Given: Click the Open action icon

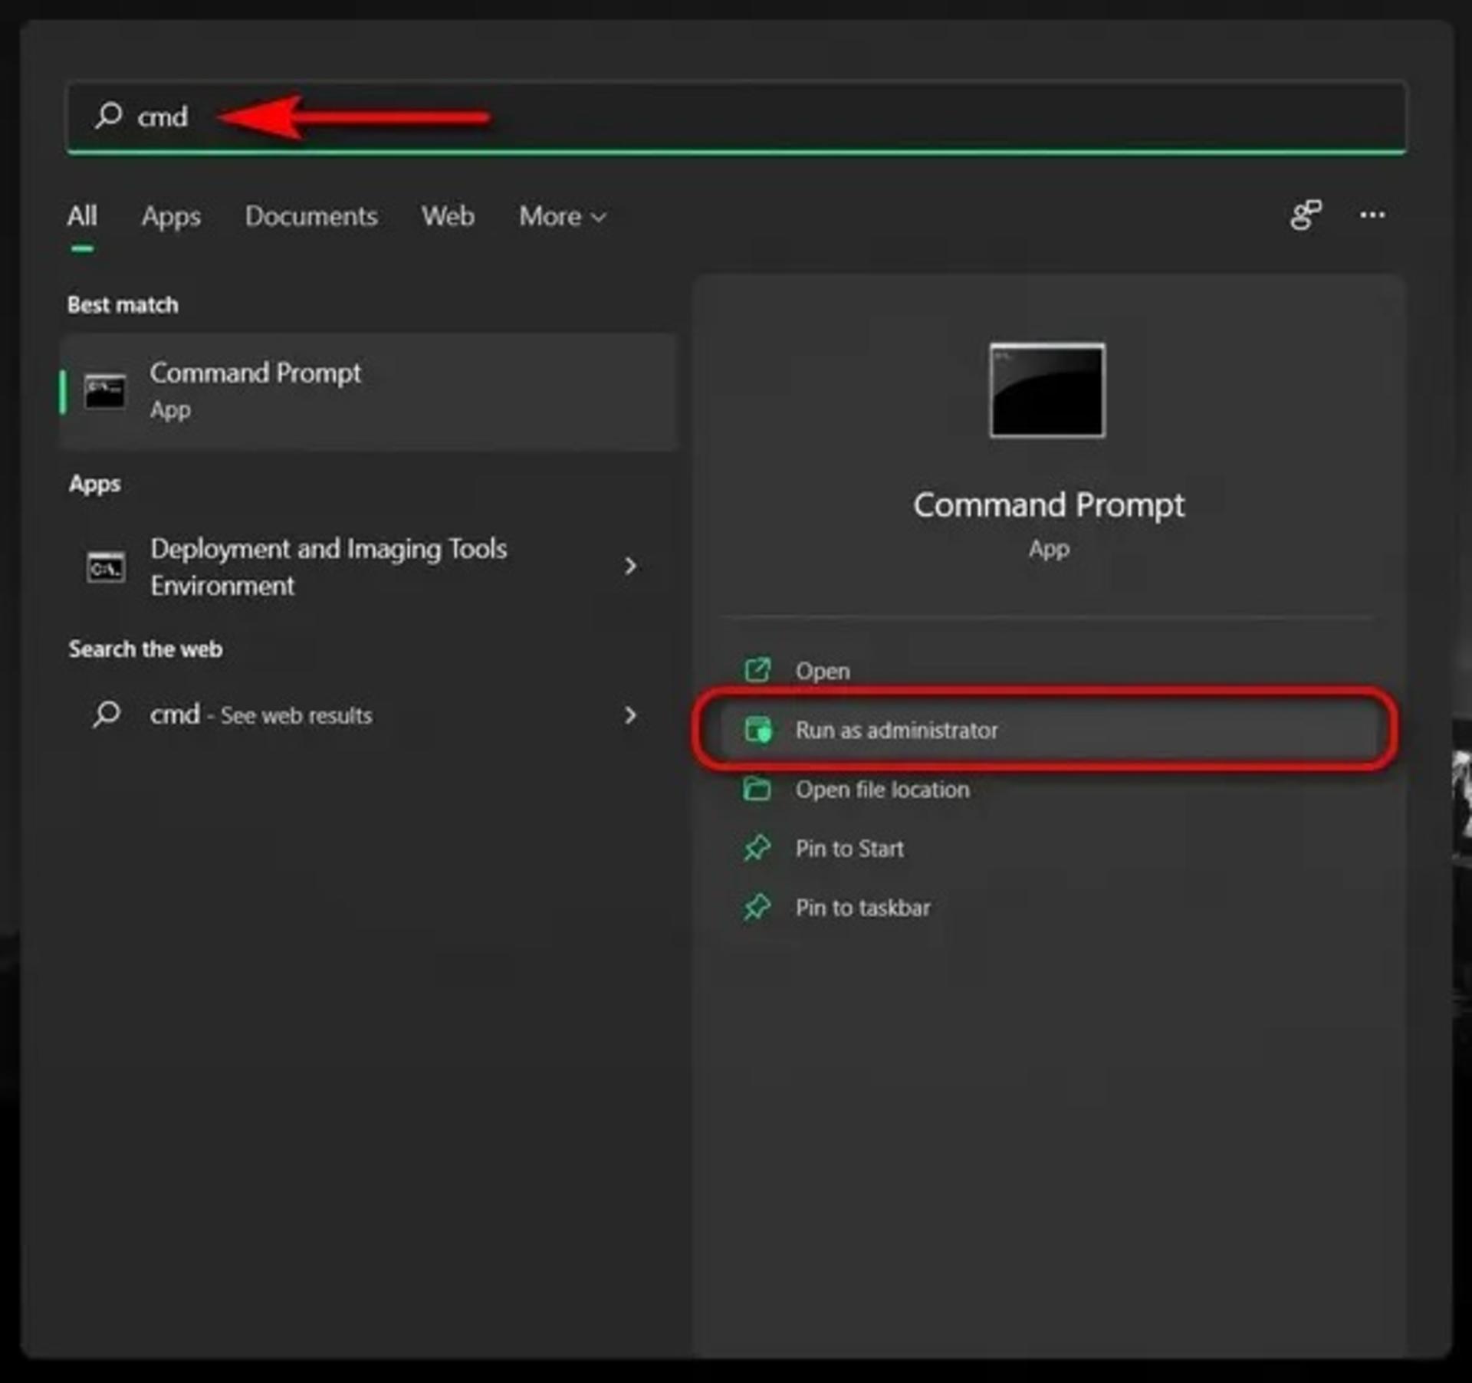Looking at the screenshot, I should pyautogui.click(x=757, y=670).
